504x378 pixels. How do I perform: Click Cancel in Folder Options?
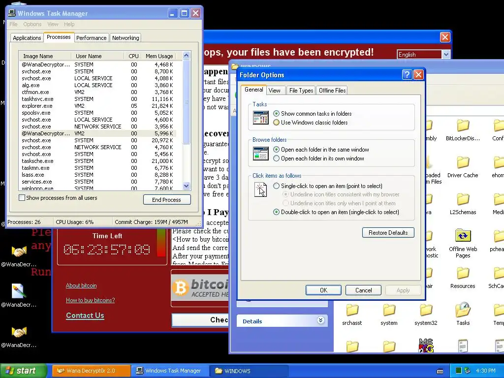pos(363,290)
